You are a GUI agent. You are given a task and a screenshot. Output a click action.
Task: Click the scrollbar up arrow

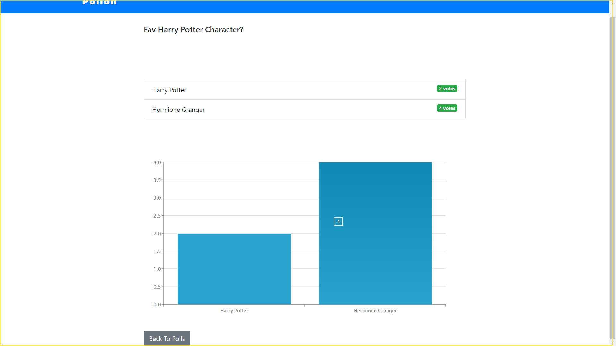(612, 3)
